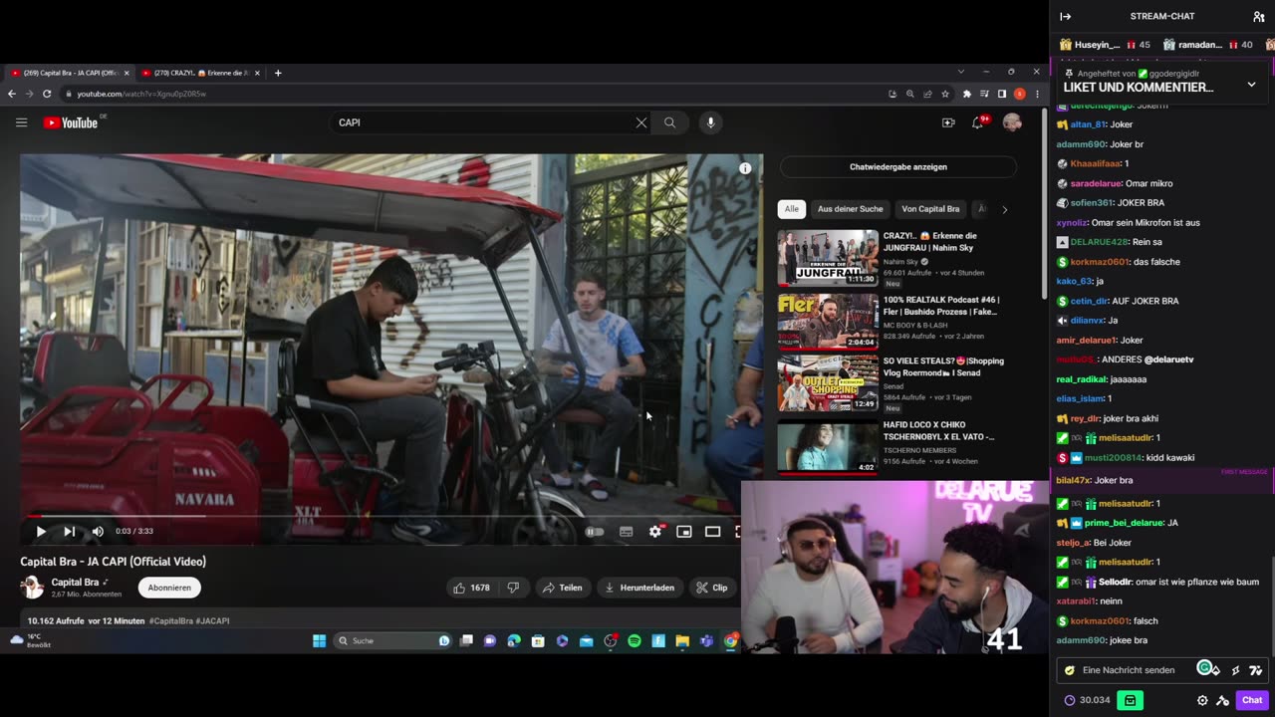The image size is (1275, 717).
Task: Run the YouTube search with magnifier button
Action: (x=669, y=122)
